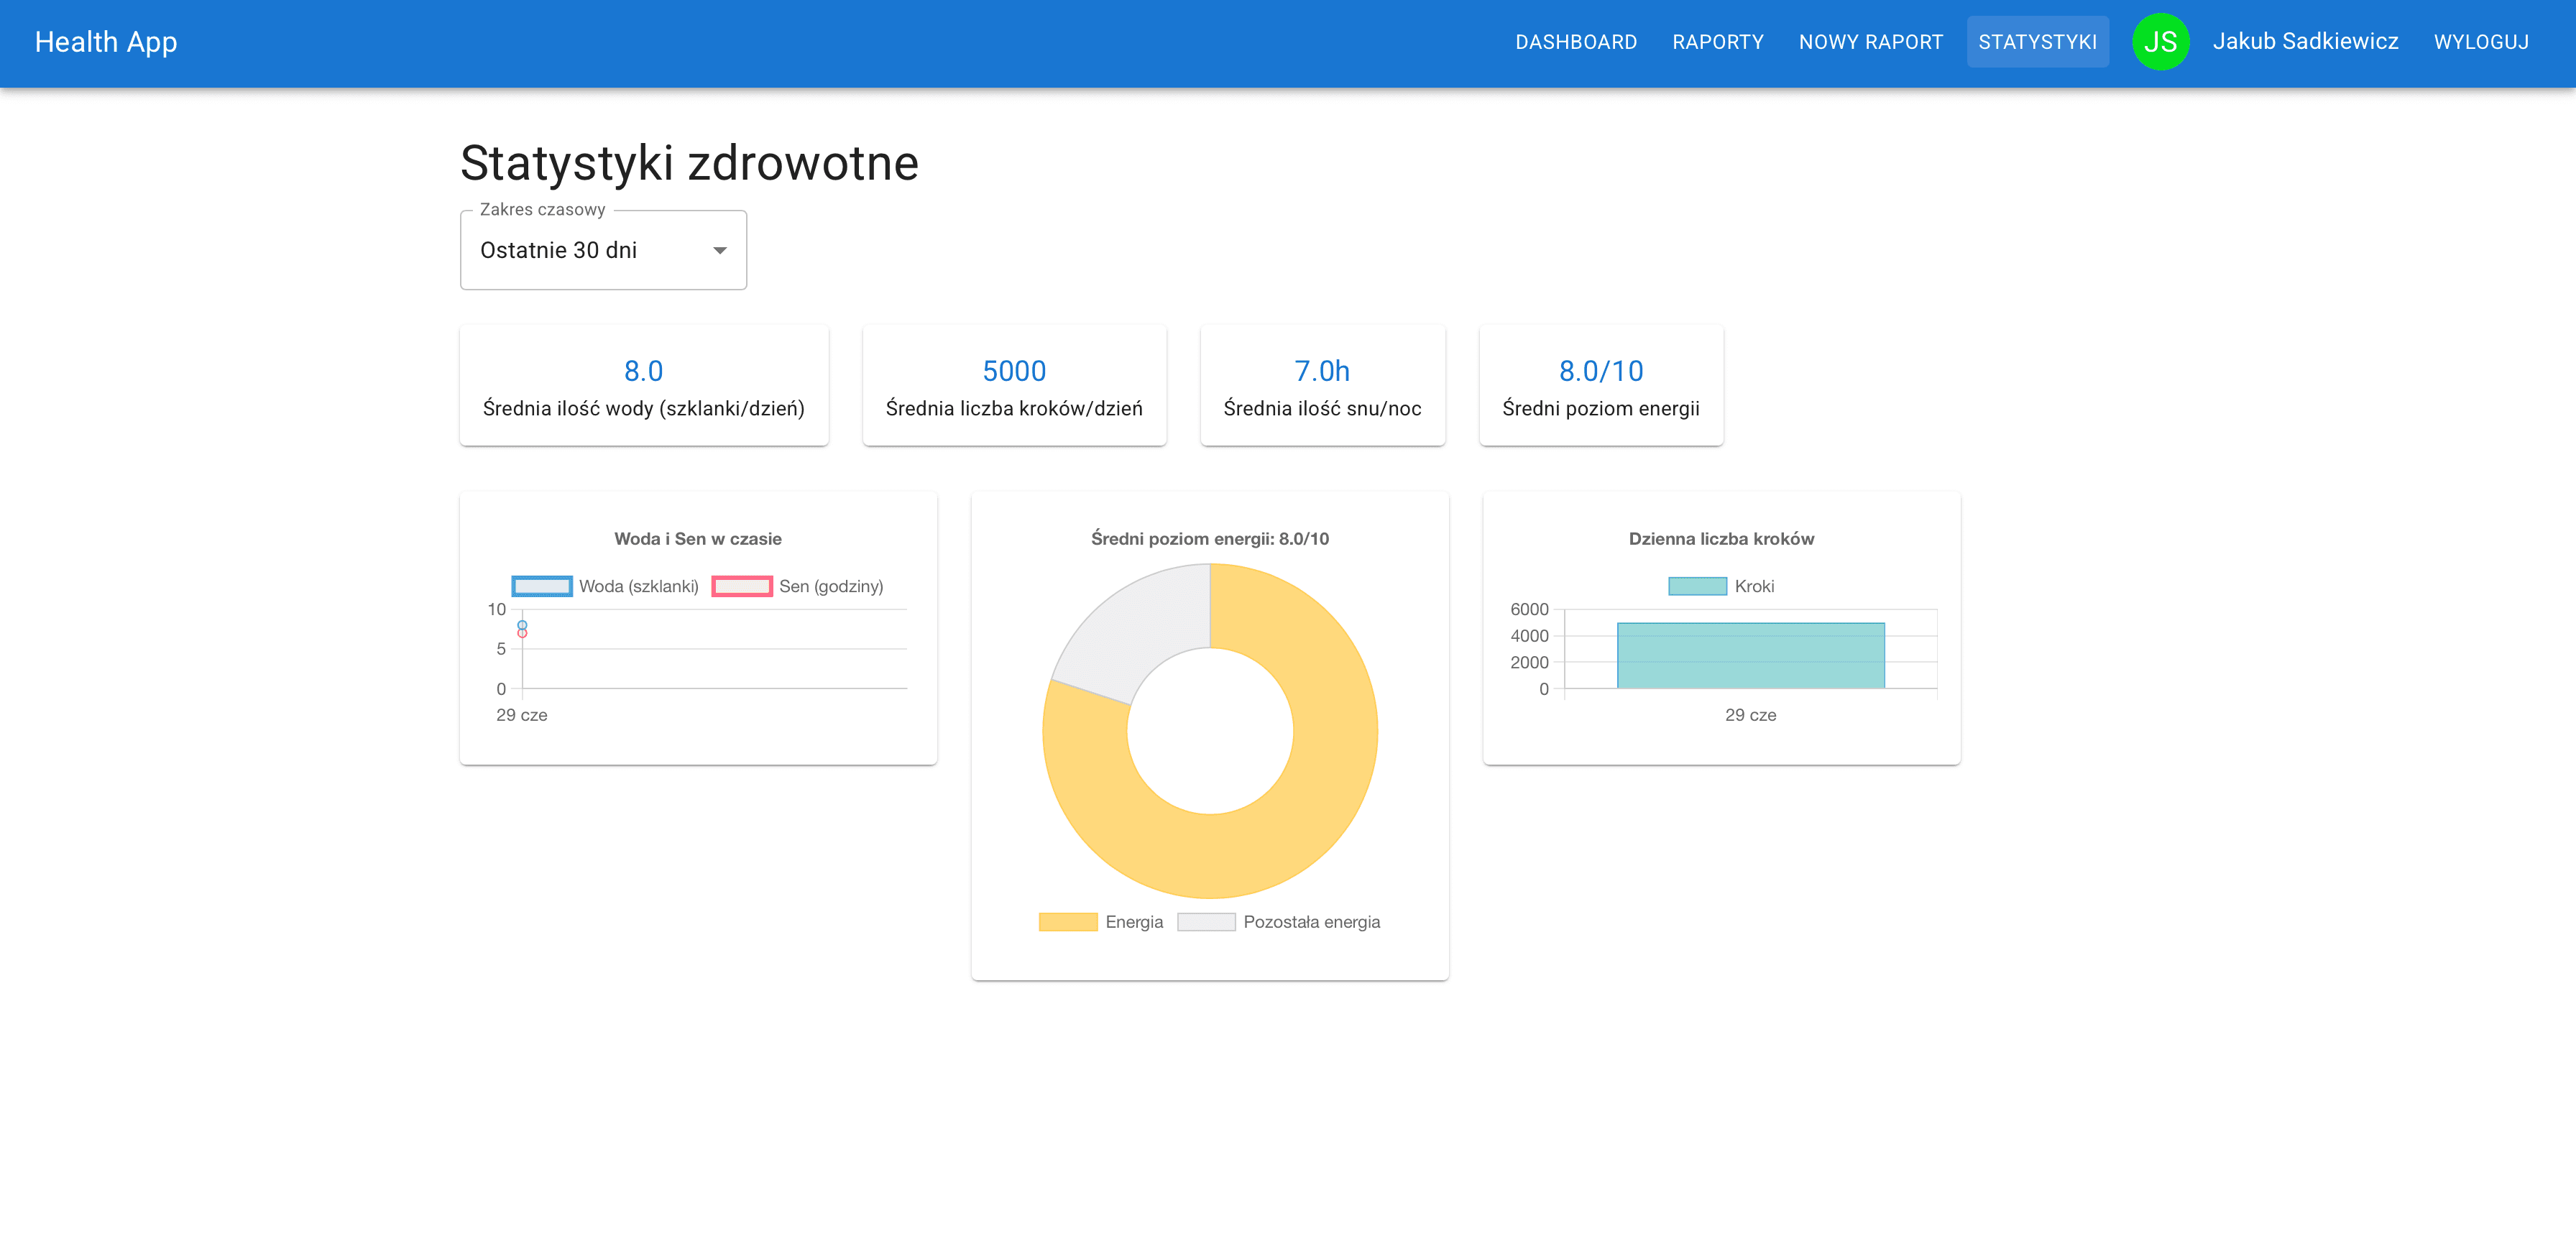Toggle the Woda (szklanki) legend swatch
The height and width of the screenshot is (1249, 2576).
point(542,586)
